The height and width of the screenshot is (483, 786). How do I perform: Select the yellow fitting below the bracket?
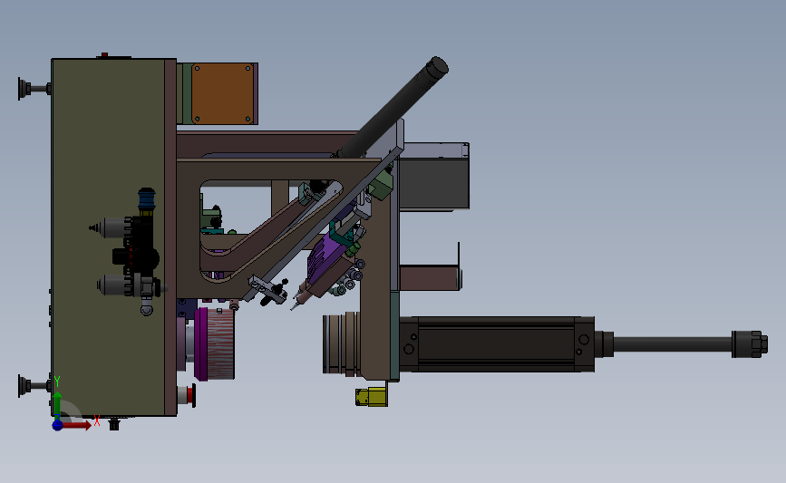click(372, 396)
